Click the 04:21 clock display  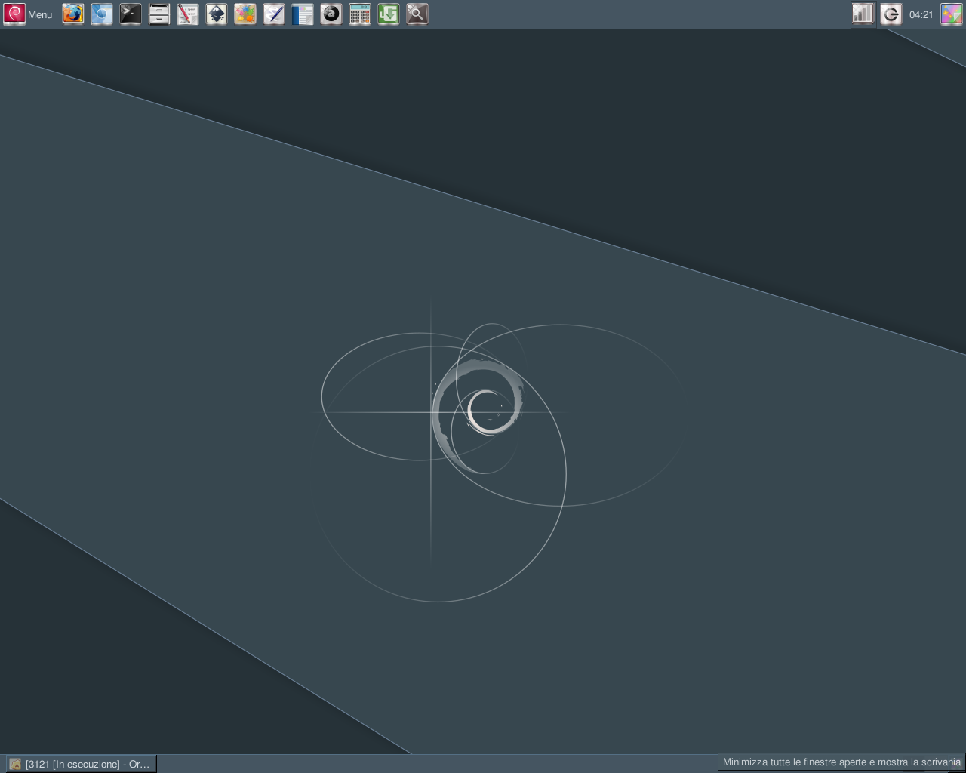tap(921, 14)
